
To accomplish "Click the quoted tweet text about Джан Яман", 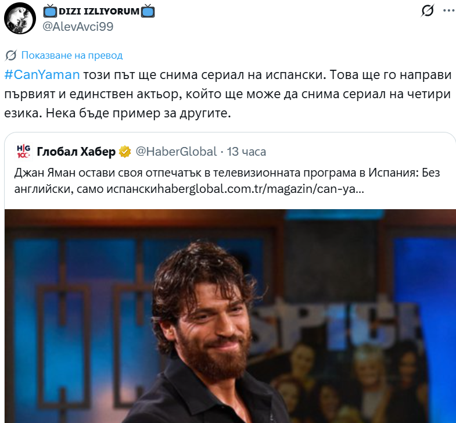I will (227, 181).
